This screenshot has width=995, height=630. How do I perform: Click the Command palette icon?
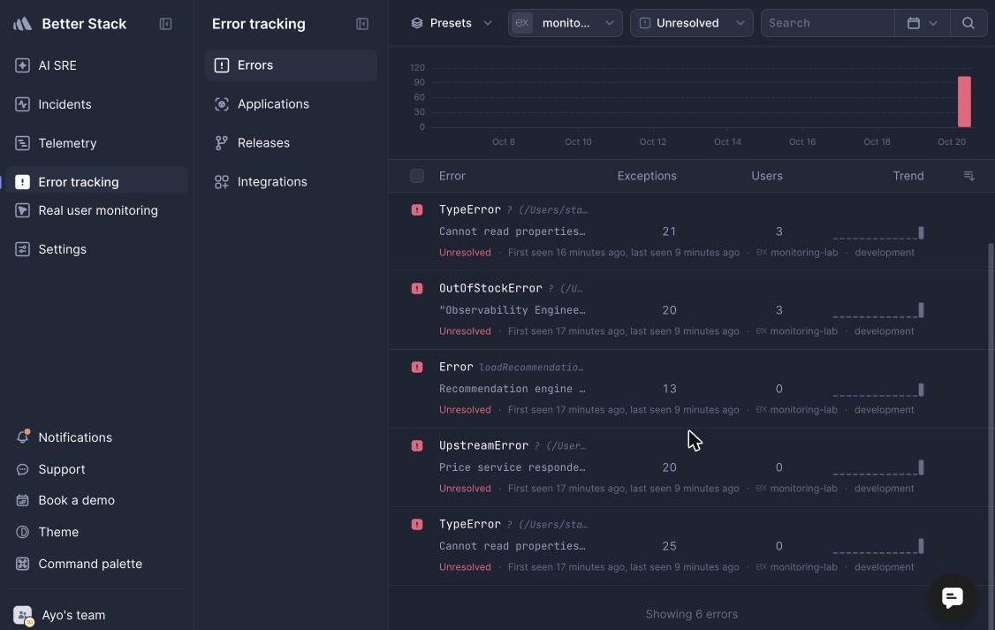click(22, 564)
